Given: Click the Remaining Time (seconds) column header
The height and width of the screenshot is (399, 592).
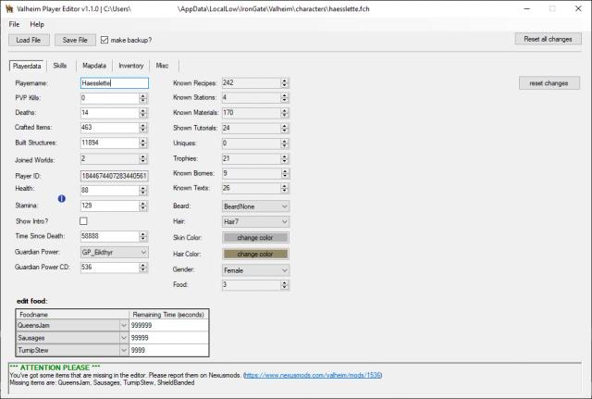Looking at the screenshot, I should click(168, 315).
